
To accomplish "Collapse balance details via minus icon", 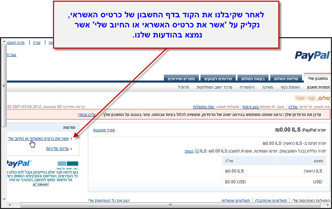I will click(x=197, y=151).
